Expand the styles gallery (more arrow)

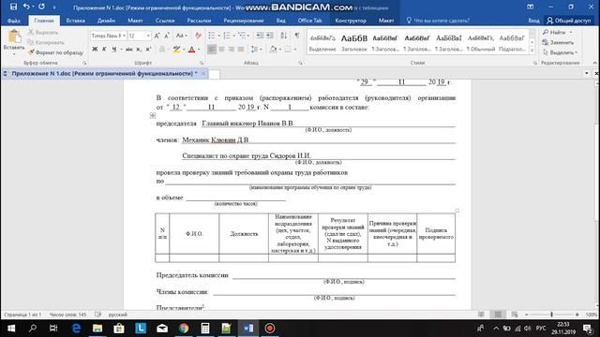click(532, 51)
